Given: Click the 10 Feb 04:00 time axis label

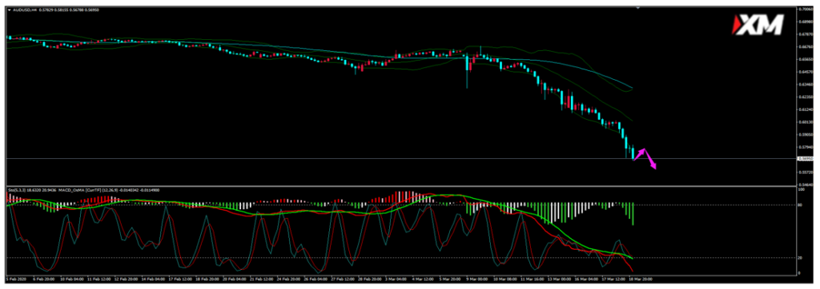Looking at the screenshot, I should [x=73, y=279].
